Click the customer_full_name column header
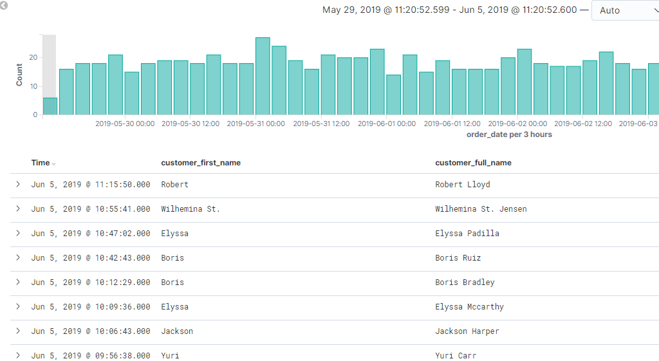Image resolution: width=659 pixels, height=361 pixels. pyautogui.click(x=473, y=163)
